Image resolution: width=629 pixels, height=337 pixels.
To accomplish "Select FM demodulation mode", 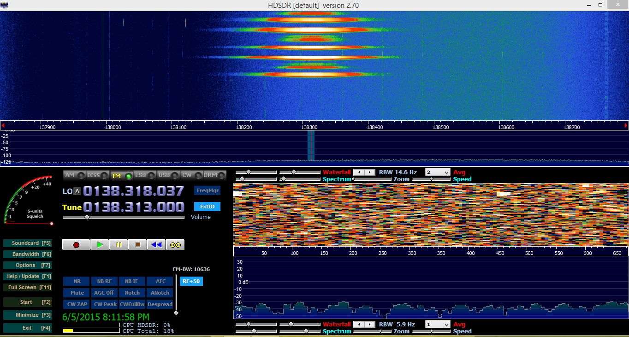I will [121, 175].
